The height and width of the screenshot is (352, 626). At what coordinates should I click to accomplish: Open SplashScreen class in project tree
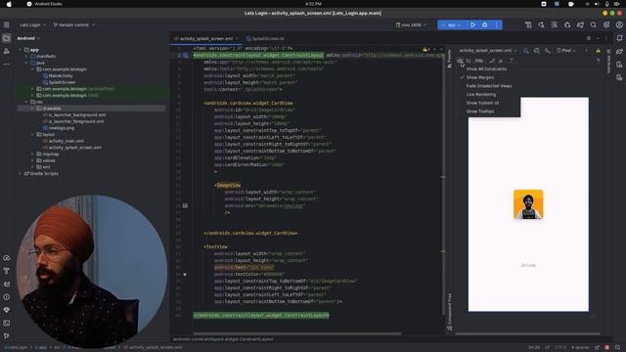[59, 82]
